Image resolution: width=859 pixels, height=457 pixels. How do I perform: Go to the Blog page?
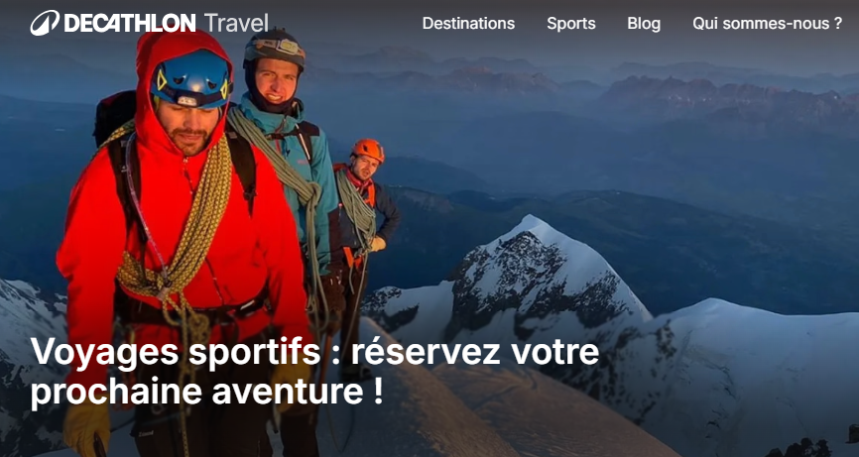click(x=644, y=24)
